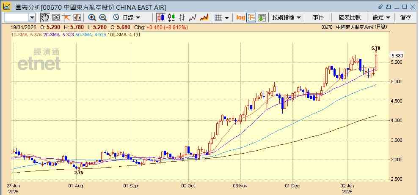Click the 01 Dec date axis label

[x=292, y=186]
